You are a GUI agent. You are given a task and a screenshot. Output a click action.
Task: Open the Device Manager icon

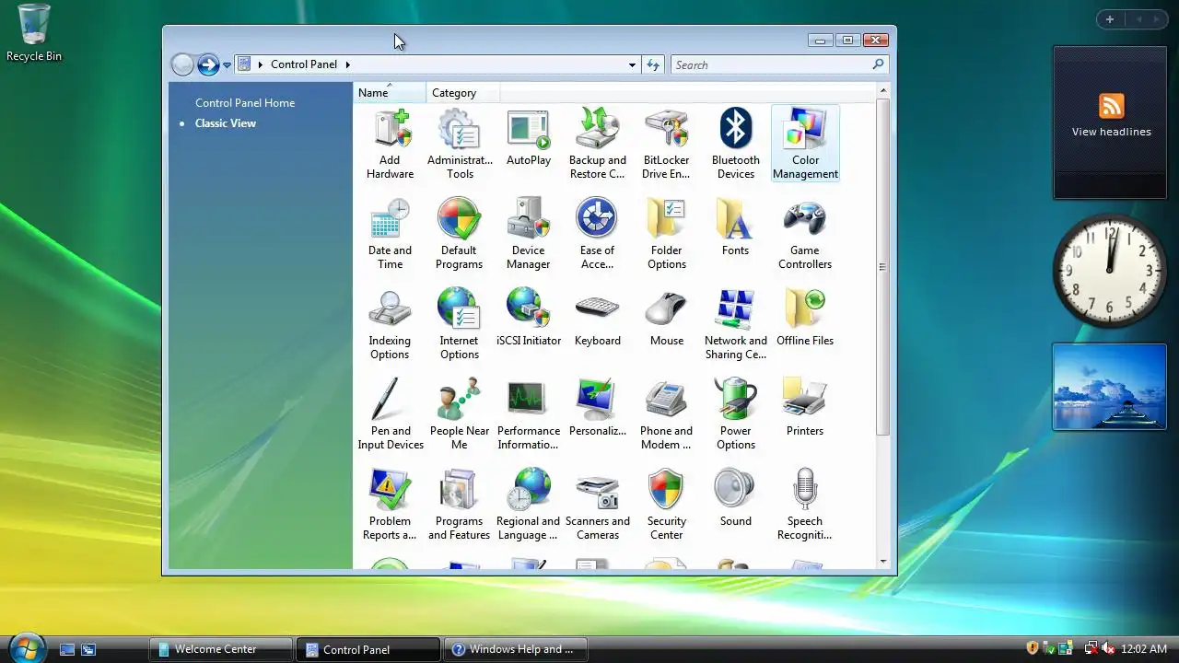(529, 234)
